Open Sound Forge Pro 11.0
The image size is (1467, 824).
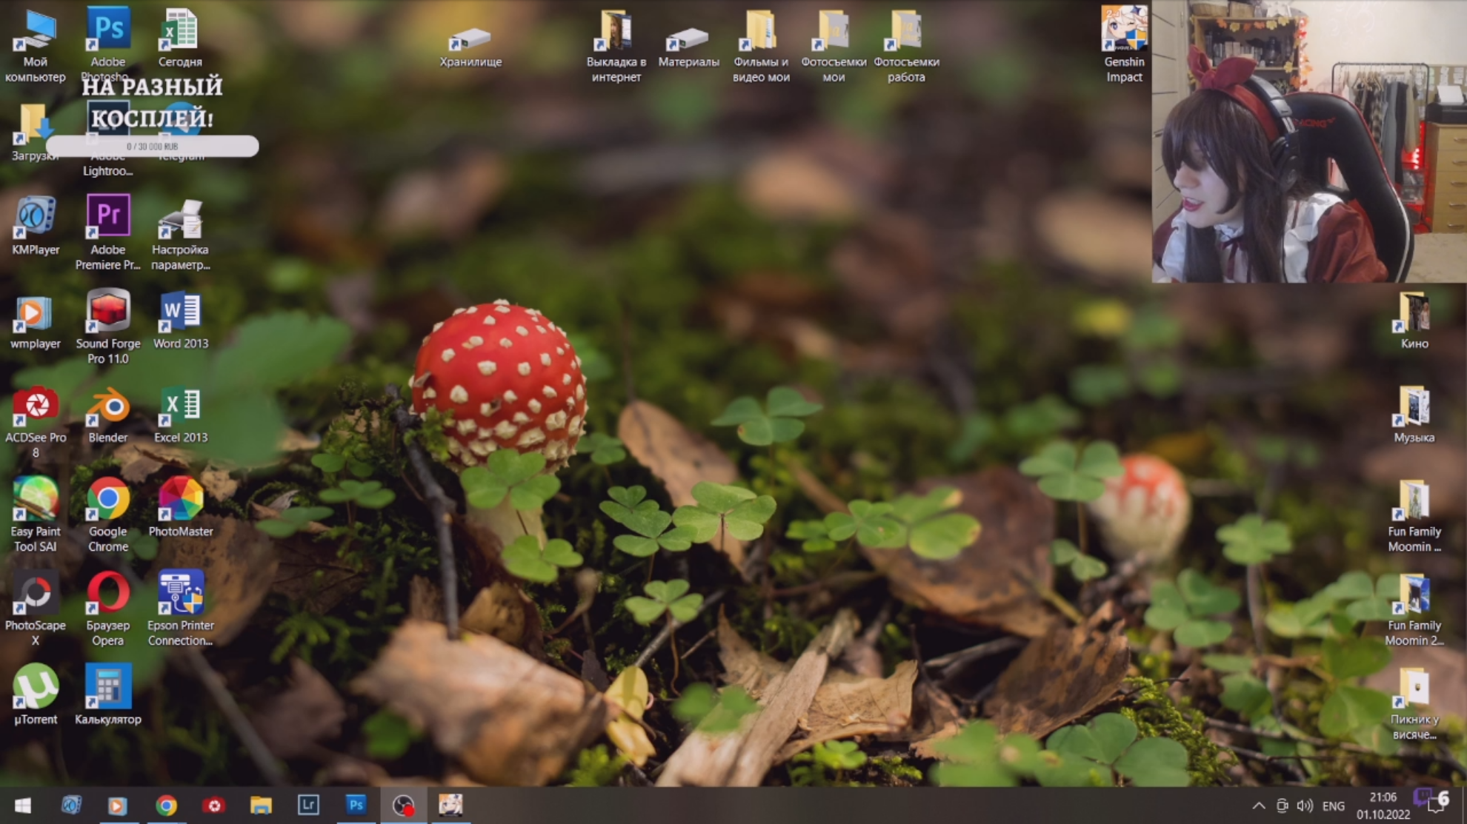[108, 326]
